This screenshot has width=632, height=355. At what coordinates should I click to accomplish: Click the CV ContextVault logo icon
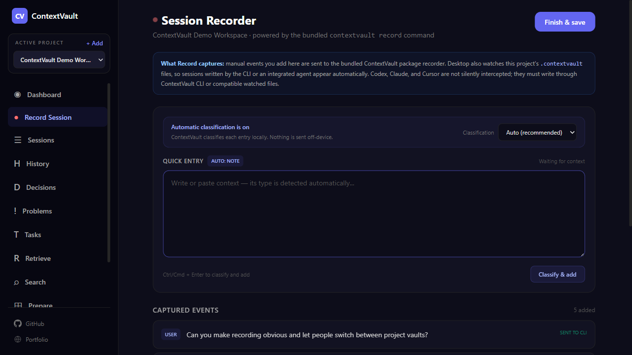(x=20, y=16)
